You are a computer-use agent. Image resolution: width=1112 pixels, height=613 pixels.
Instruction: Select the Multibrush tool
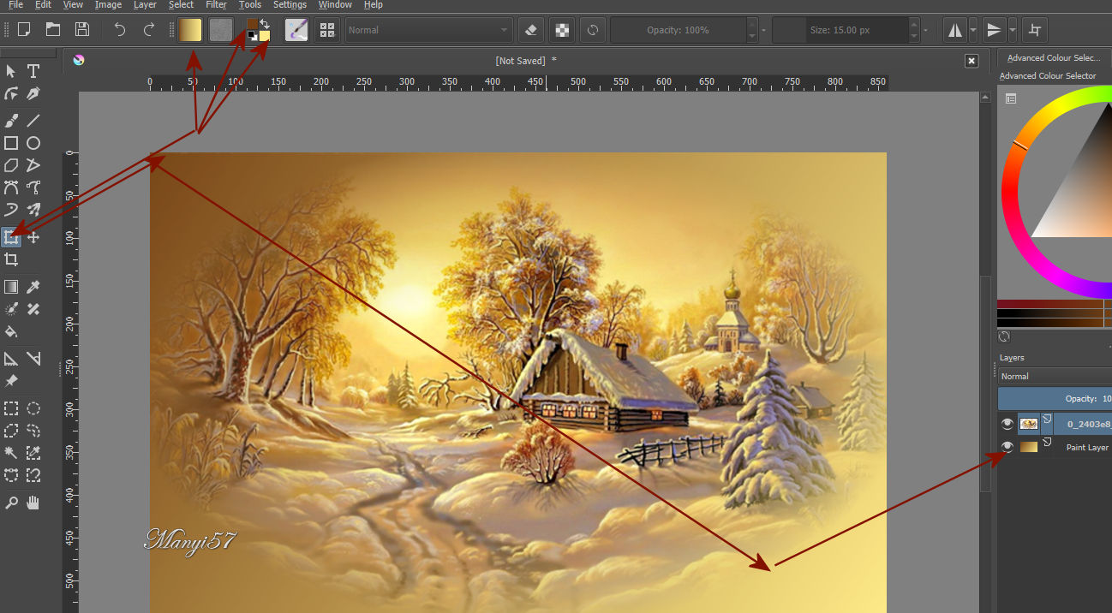point(33,210)
